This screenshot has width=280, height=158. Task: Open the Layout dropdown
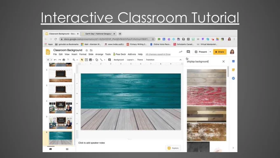(x=131, y=60)
